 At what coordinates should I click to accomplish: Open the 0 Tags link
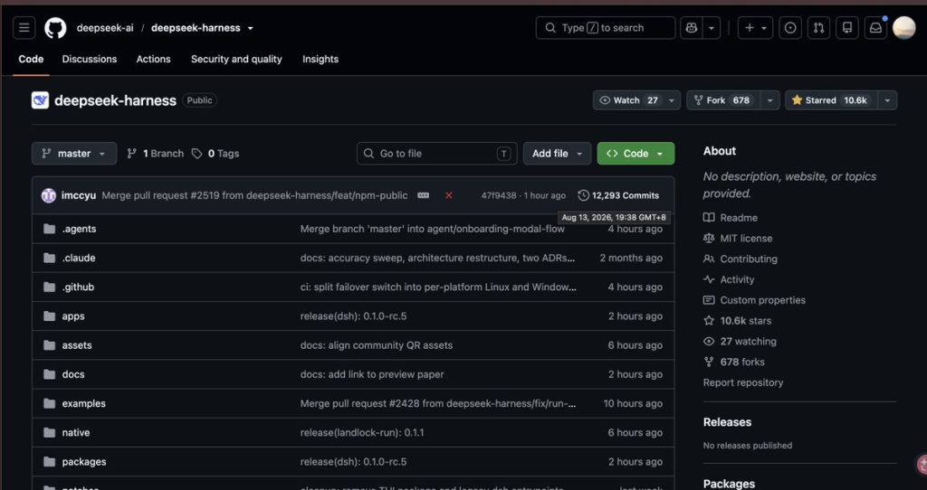tap(215, 154)
